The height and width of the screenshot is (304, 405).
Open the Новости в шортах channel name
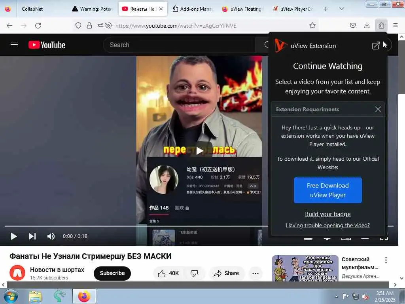click(x=57, y=270)
